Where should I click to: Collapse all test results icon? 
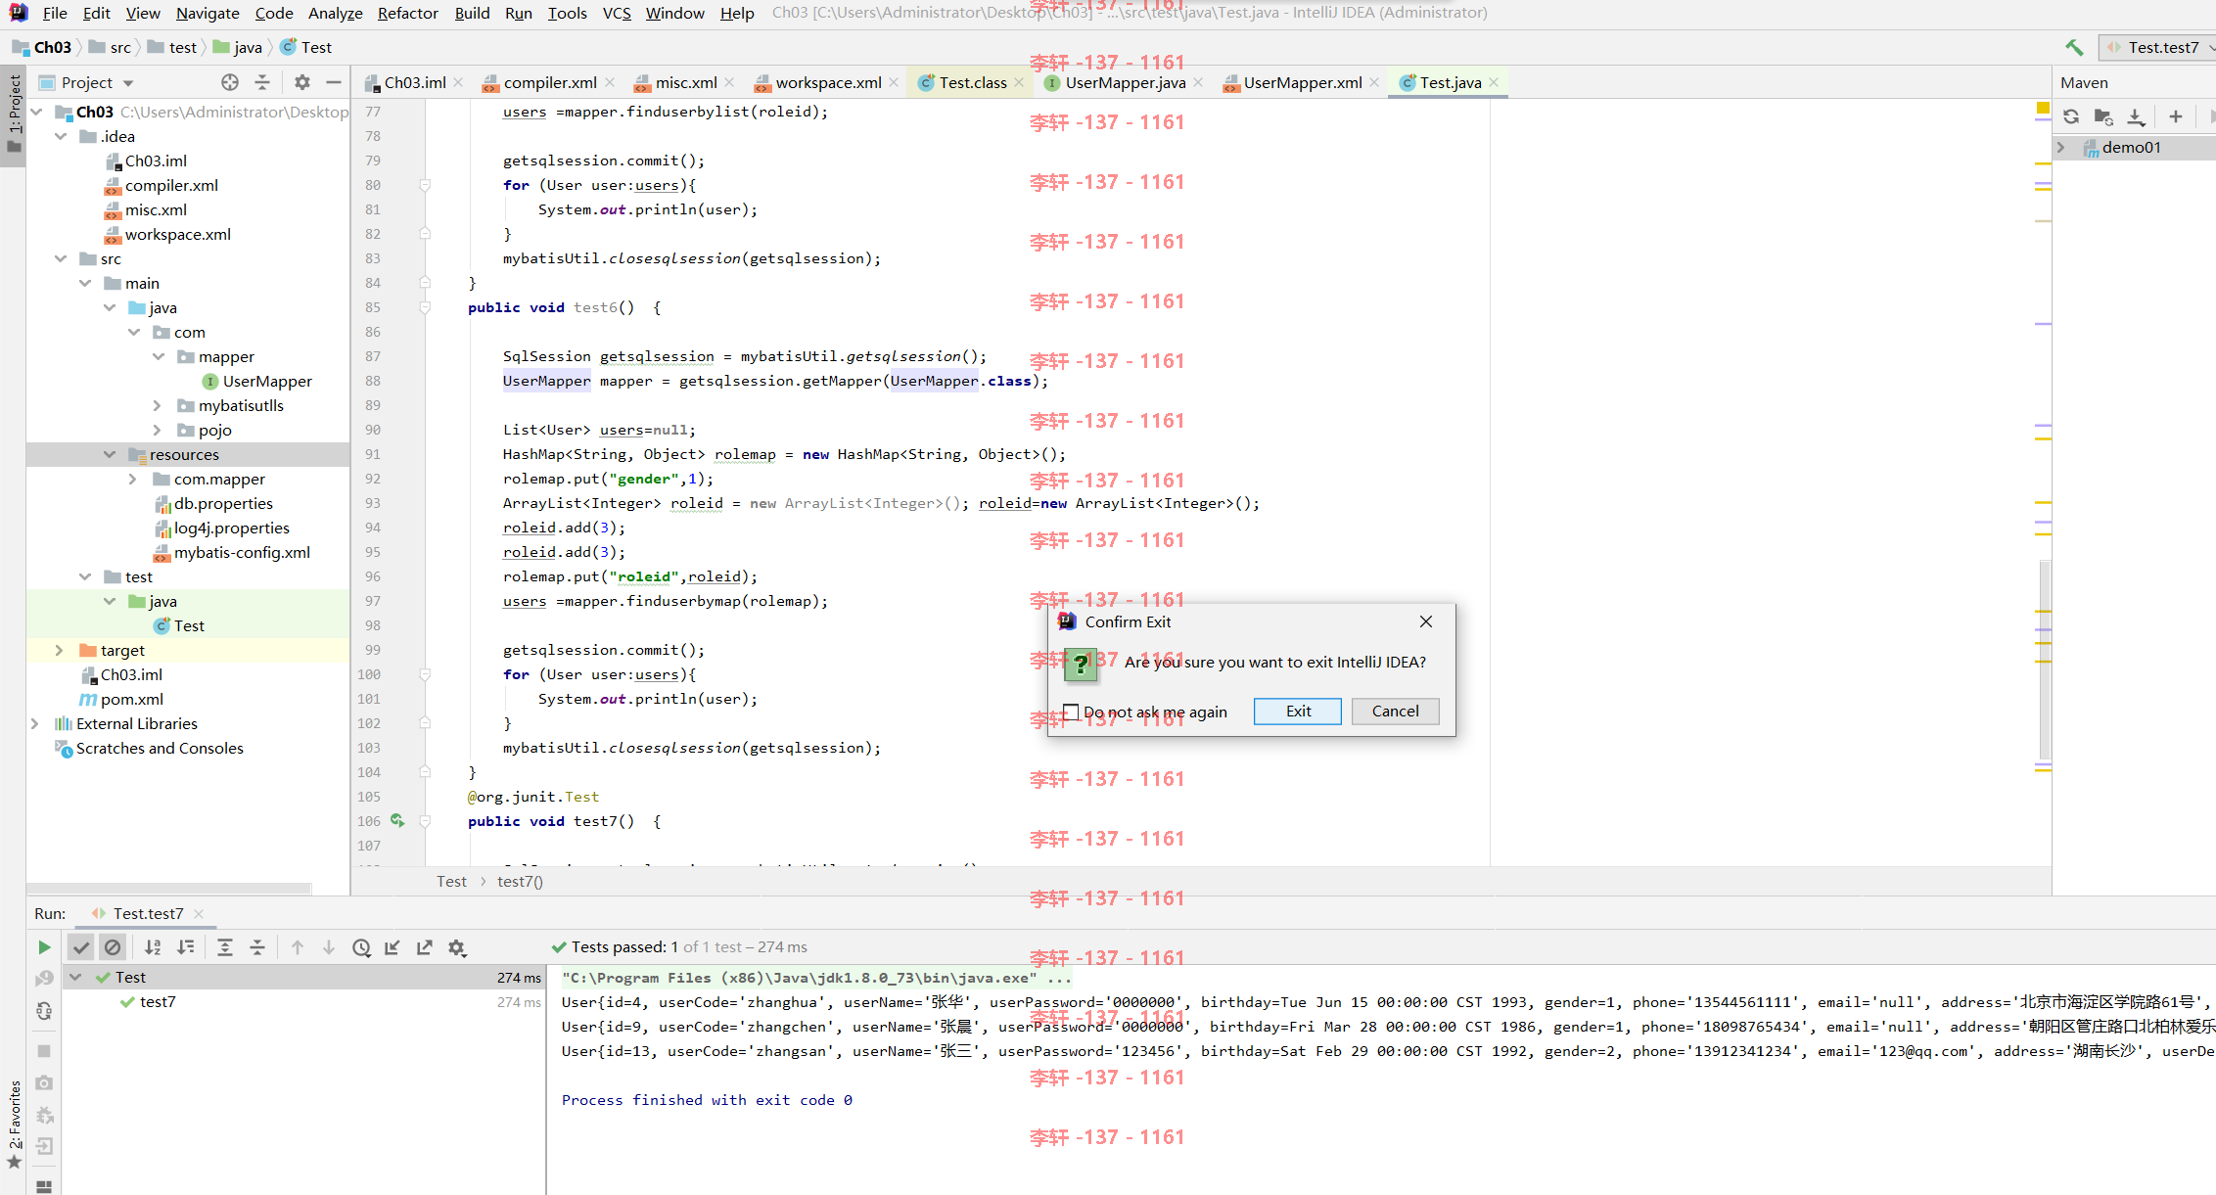257,947
